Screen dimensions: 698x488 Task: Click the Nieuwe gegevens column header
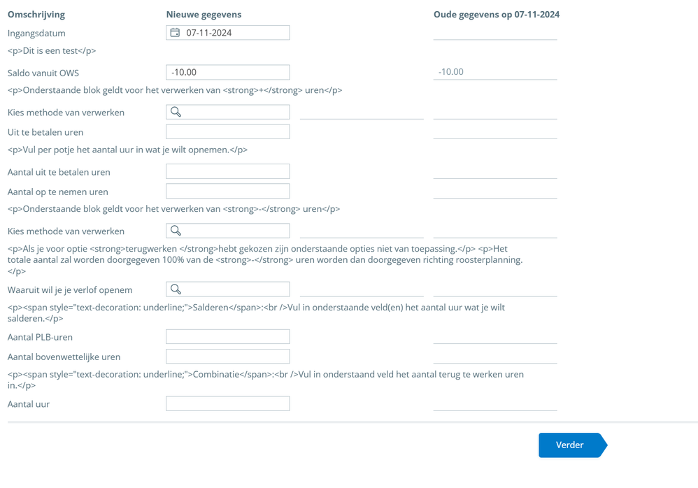pyautogui.click(x=204, y=14)
